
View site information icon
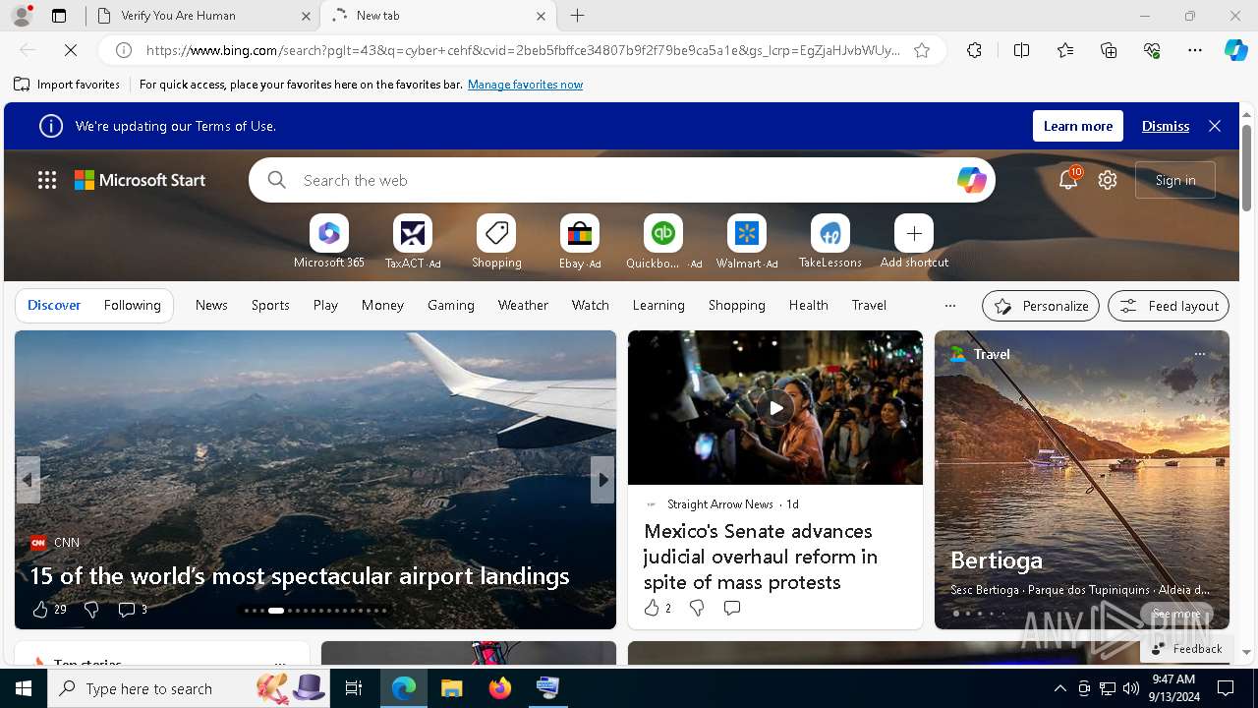[124, 50]
